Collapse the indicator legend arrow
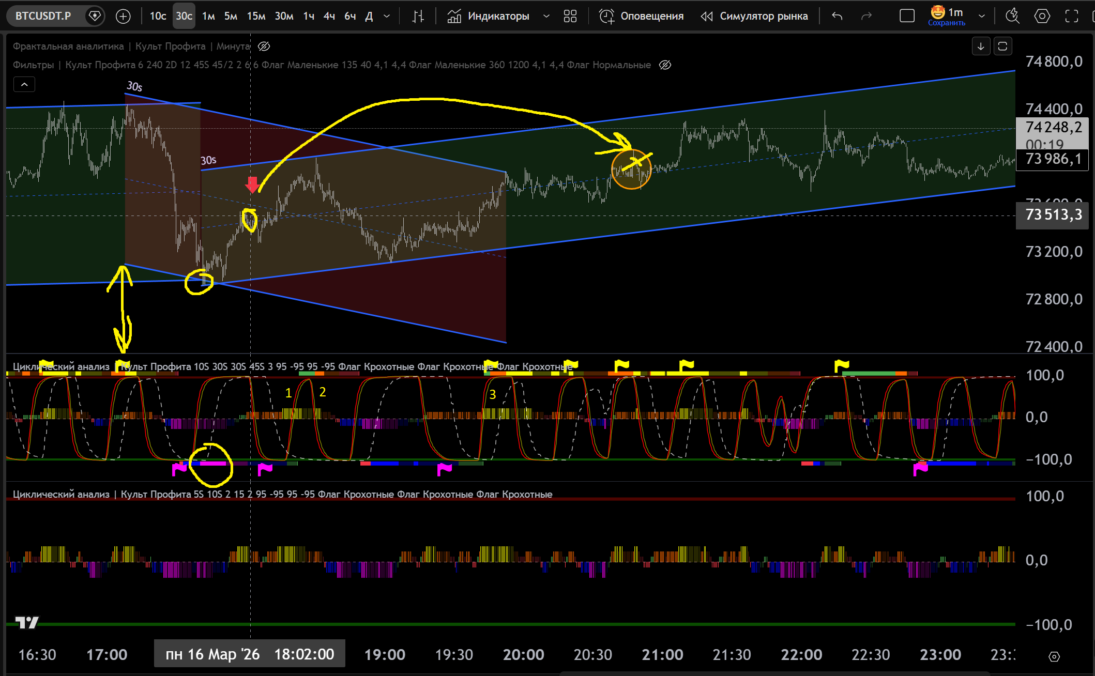The width and height of the screenshot is (1095, 676). click(x=24, y=84)
